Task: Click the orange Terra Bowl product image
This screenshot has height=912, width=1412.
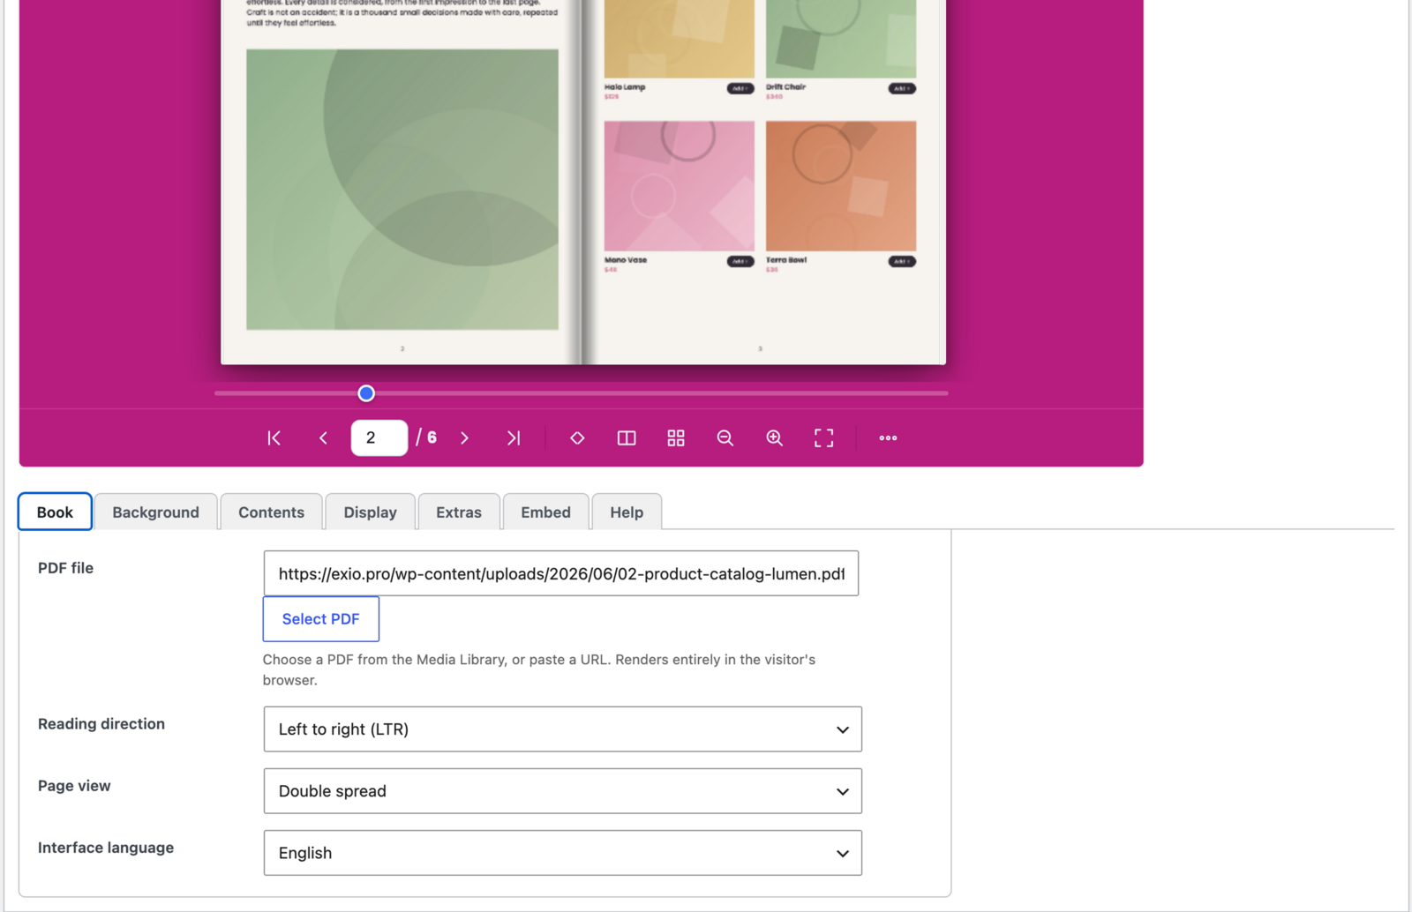Action: click(841, 186)
